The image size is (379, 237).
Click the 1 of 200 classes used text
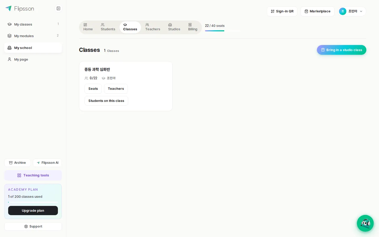25,197
